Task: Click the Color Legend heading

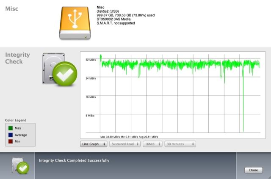Action: click(16, 120)
